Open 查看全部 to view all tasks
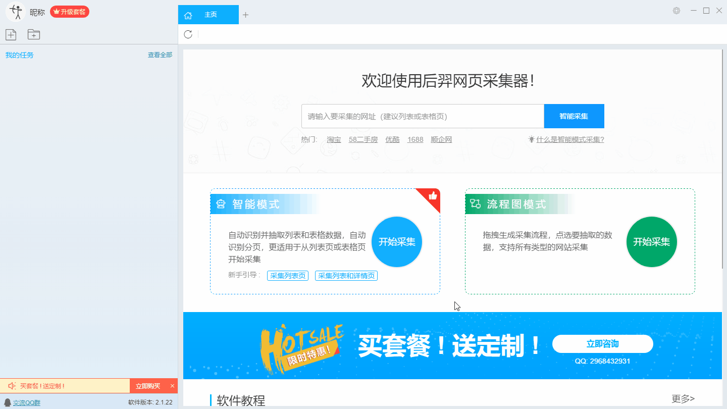The image size is (727, 409). point(160,55)
